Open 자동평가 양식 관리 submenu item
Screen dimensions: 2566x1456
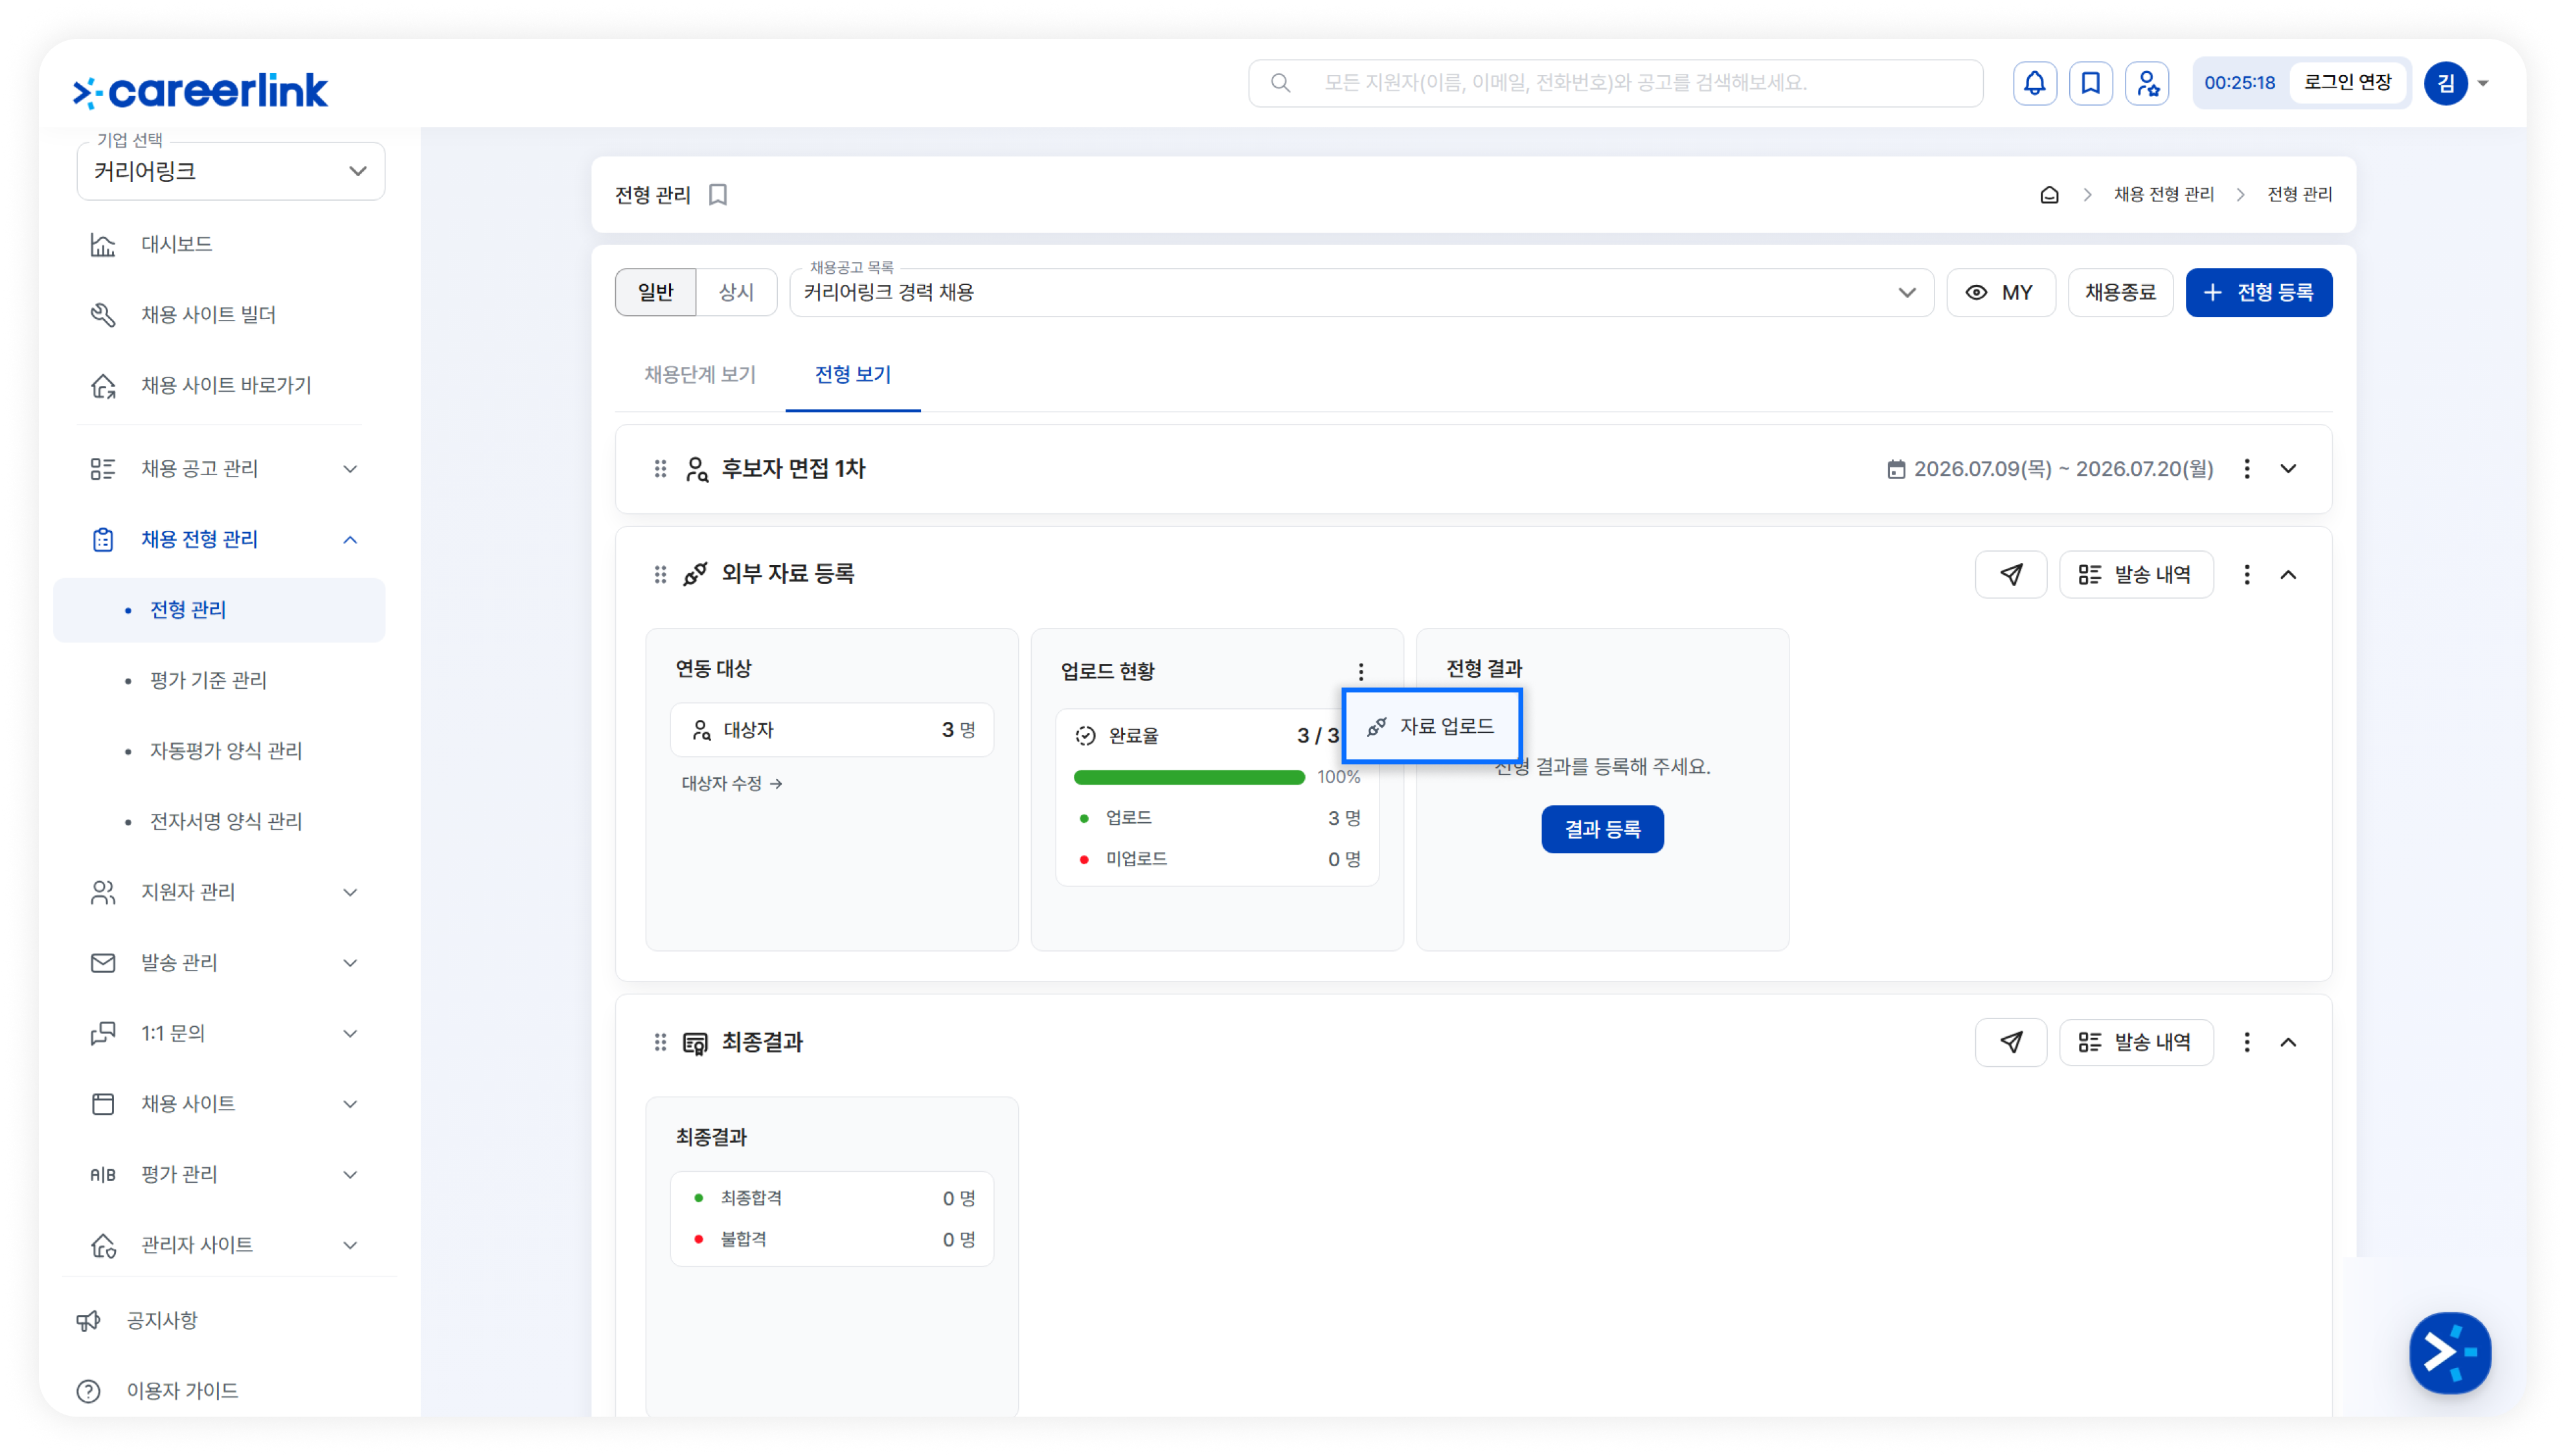pyautogui.click(x=226, y=751)
